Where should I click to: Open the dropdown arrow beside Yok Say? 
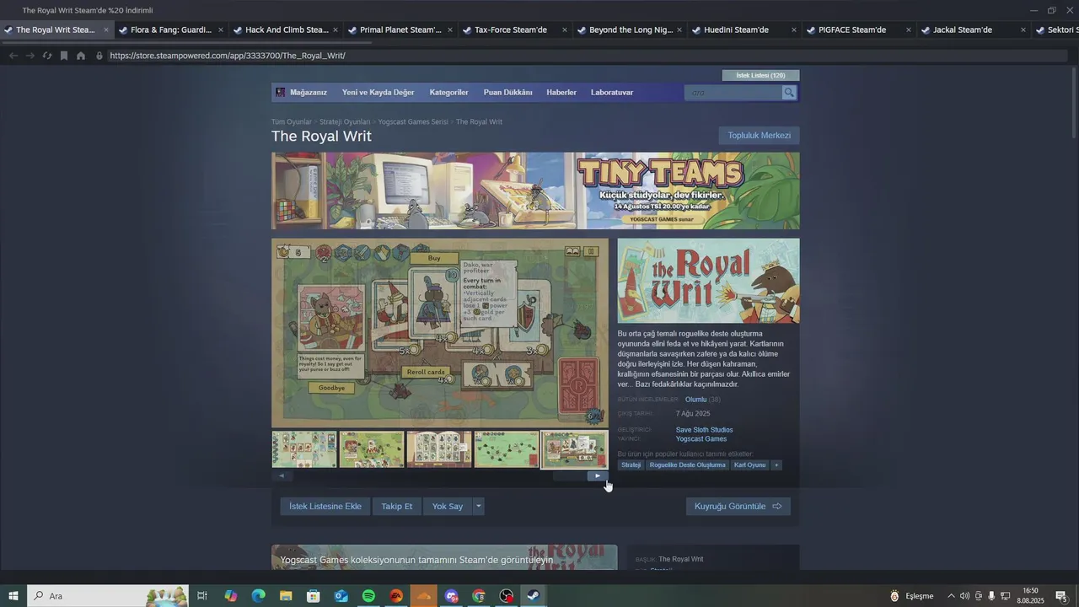point(478,507)
